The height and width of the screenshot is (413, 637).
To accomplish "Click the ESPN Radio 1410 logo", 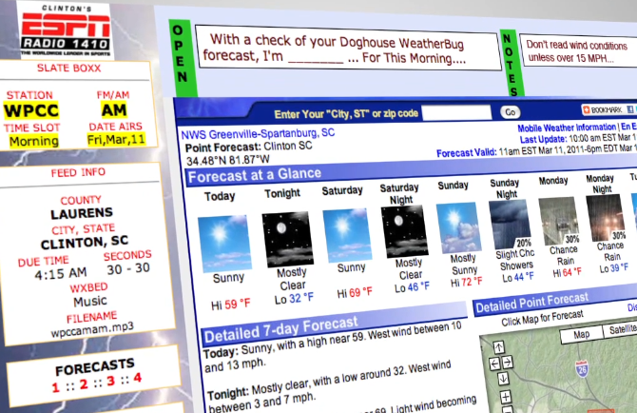I will 66,30.
